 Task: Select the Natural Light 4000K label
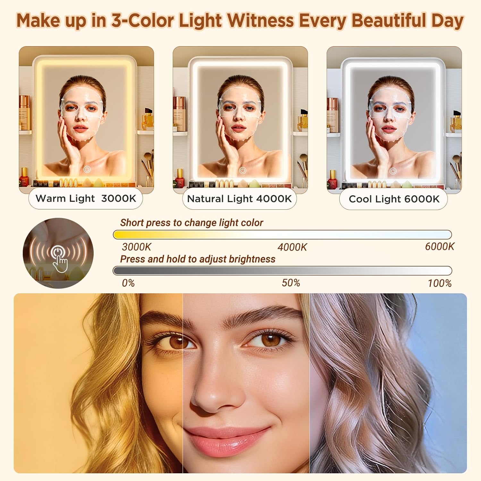click(x=240, y=199)
